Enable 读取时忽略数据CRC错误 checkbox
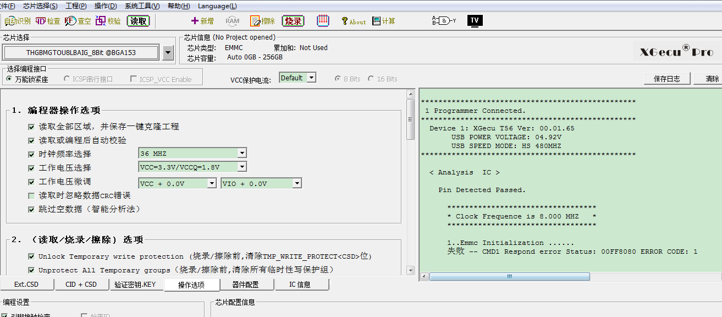This screenshot has height=317, width=722. [31, 196]
